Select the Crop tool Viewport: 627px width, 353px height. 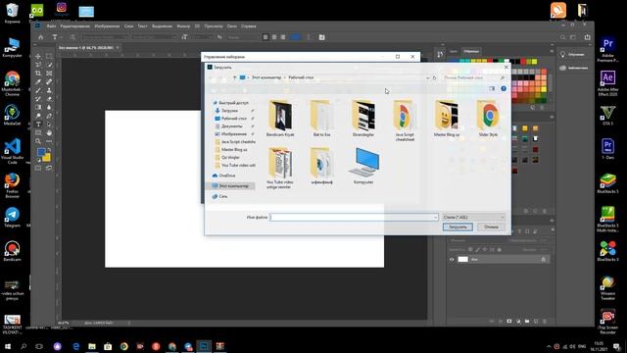[x=38, y=74]
